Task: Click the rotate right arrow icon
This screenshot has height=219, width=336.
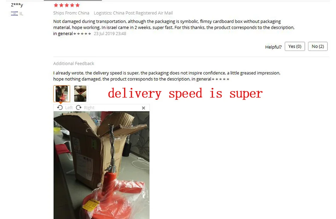Action: tap(79, 107)
